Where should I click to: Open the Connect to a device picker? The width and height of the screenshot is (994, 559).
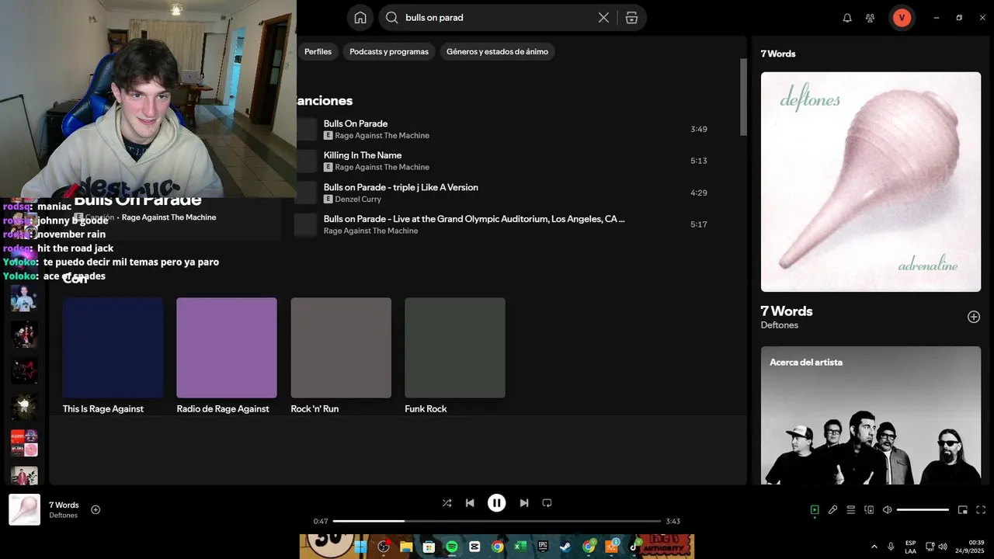(869, 510)
